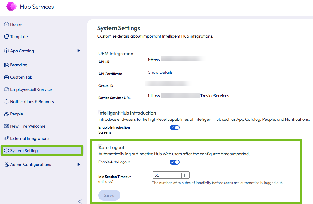The image size is (313, 204).
Task: Open Branding in the navigation
Action: (19, 65)
